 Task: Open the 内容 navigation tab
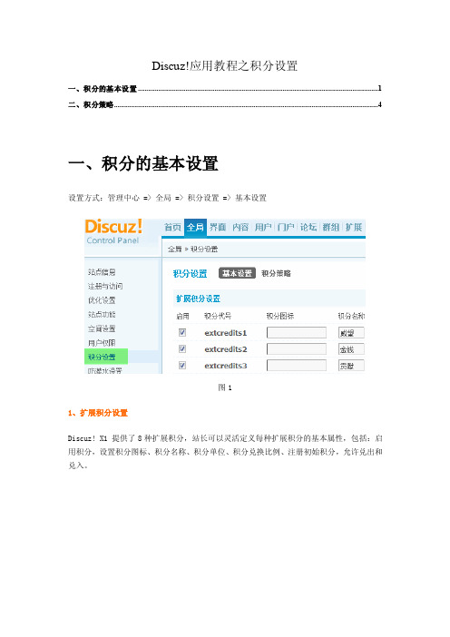pos(240,227)
